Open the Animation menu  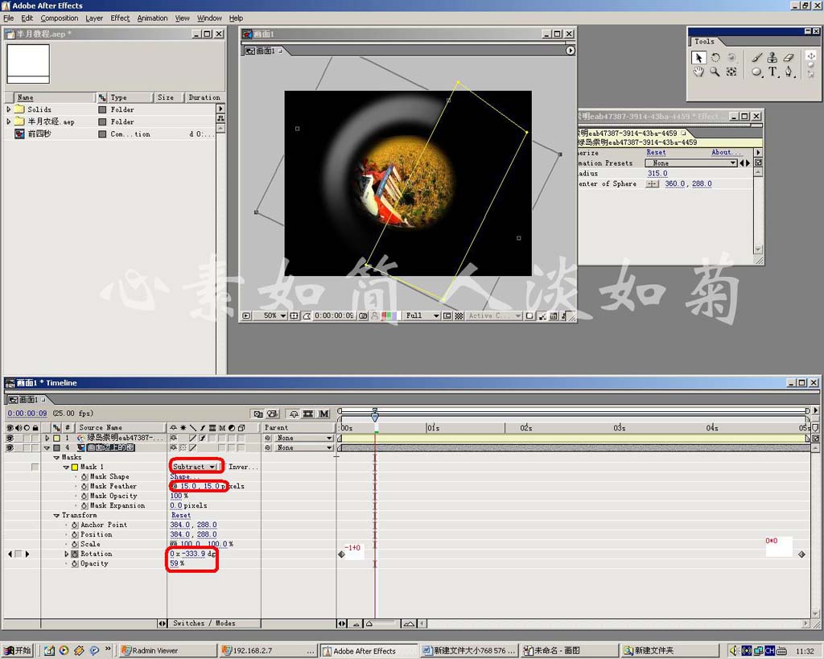pos(152,18)
